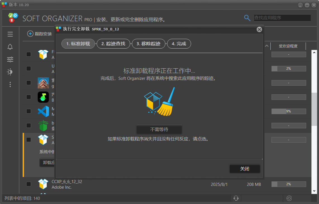This screenshot has height=204, width=319.
Task: Click the 关闭 button in dialog
Action: coord(245,169)
